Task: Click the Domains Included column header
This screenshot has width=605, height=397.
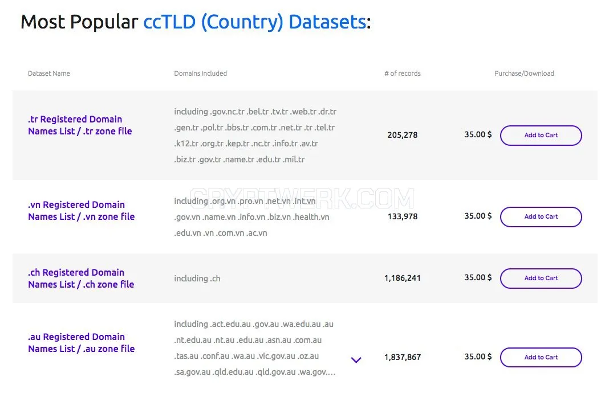Action: pyautogui.click(x=200, y=73)
